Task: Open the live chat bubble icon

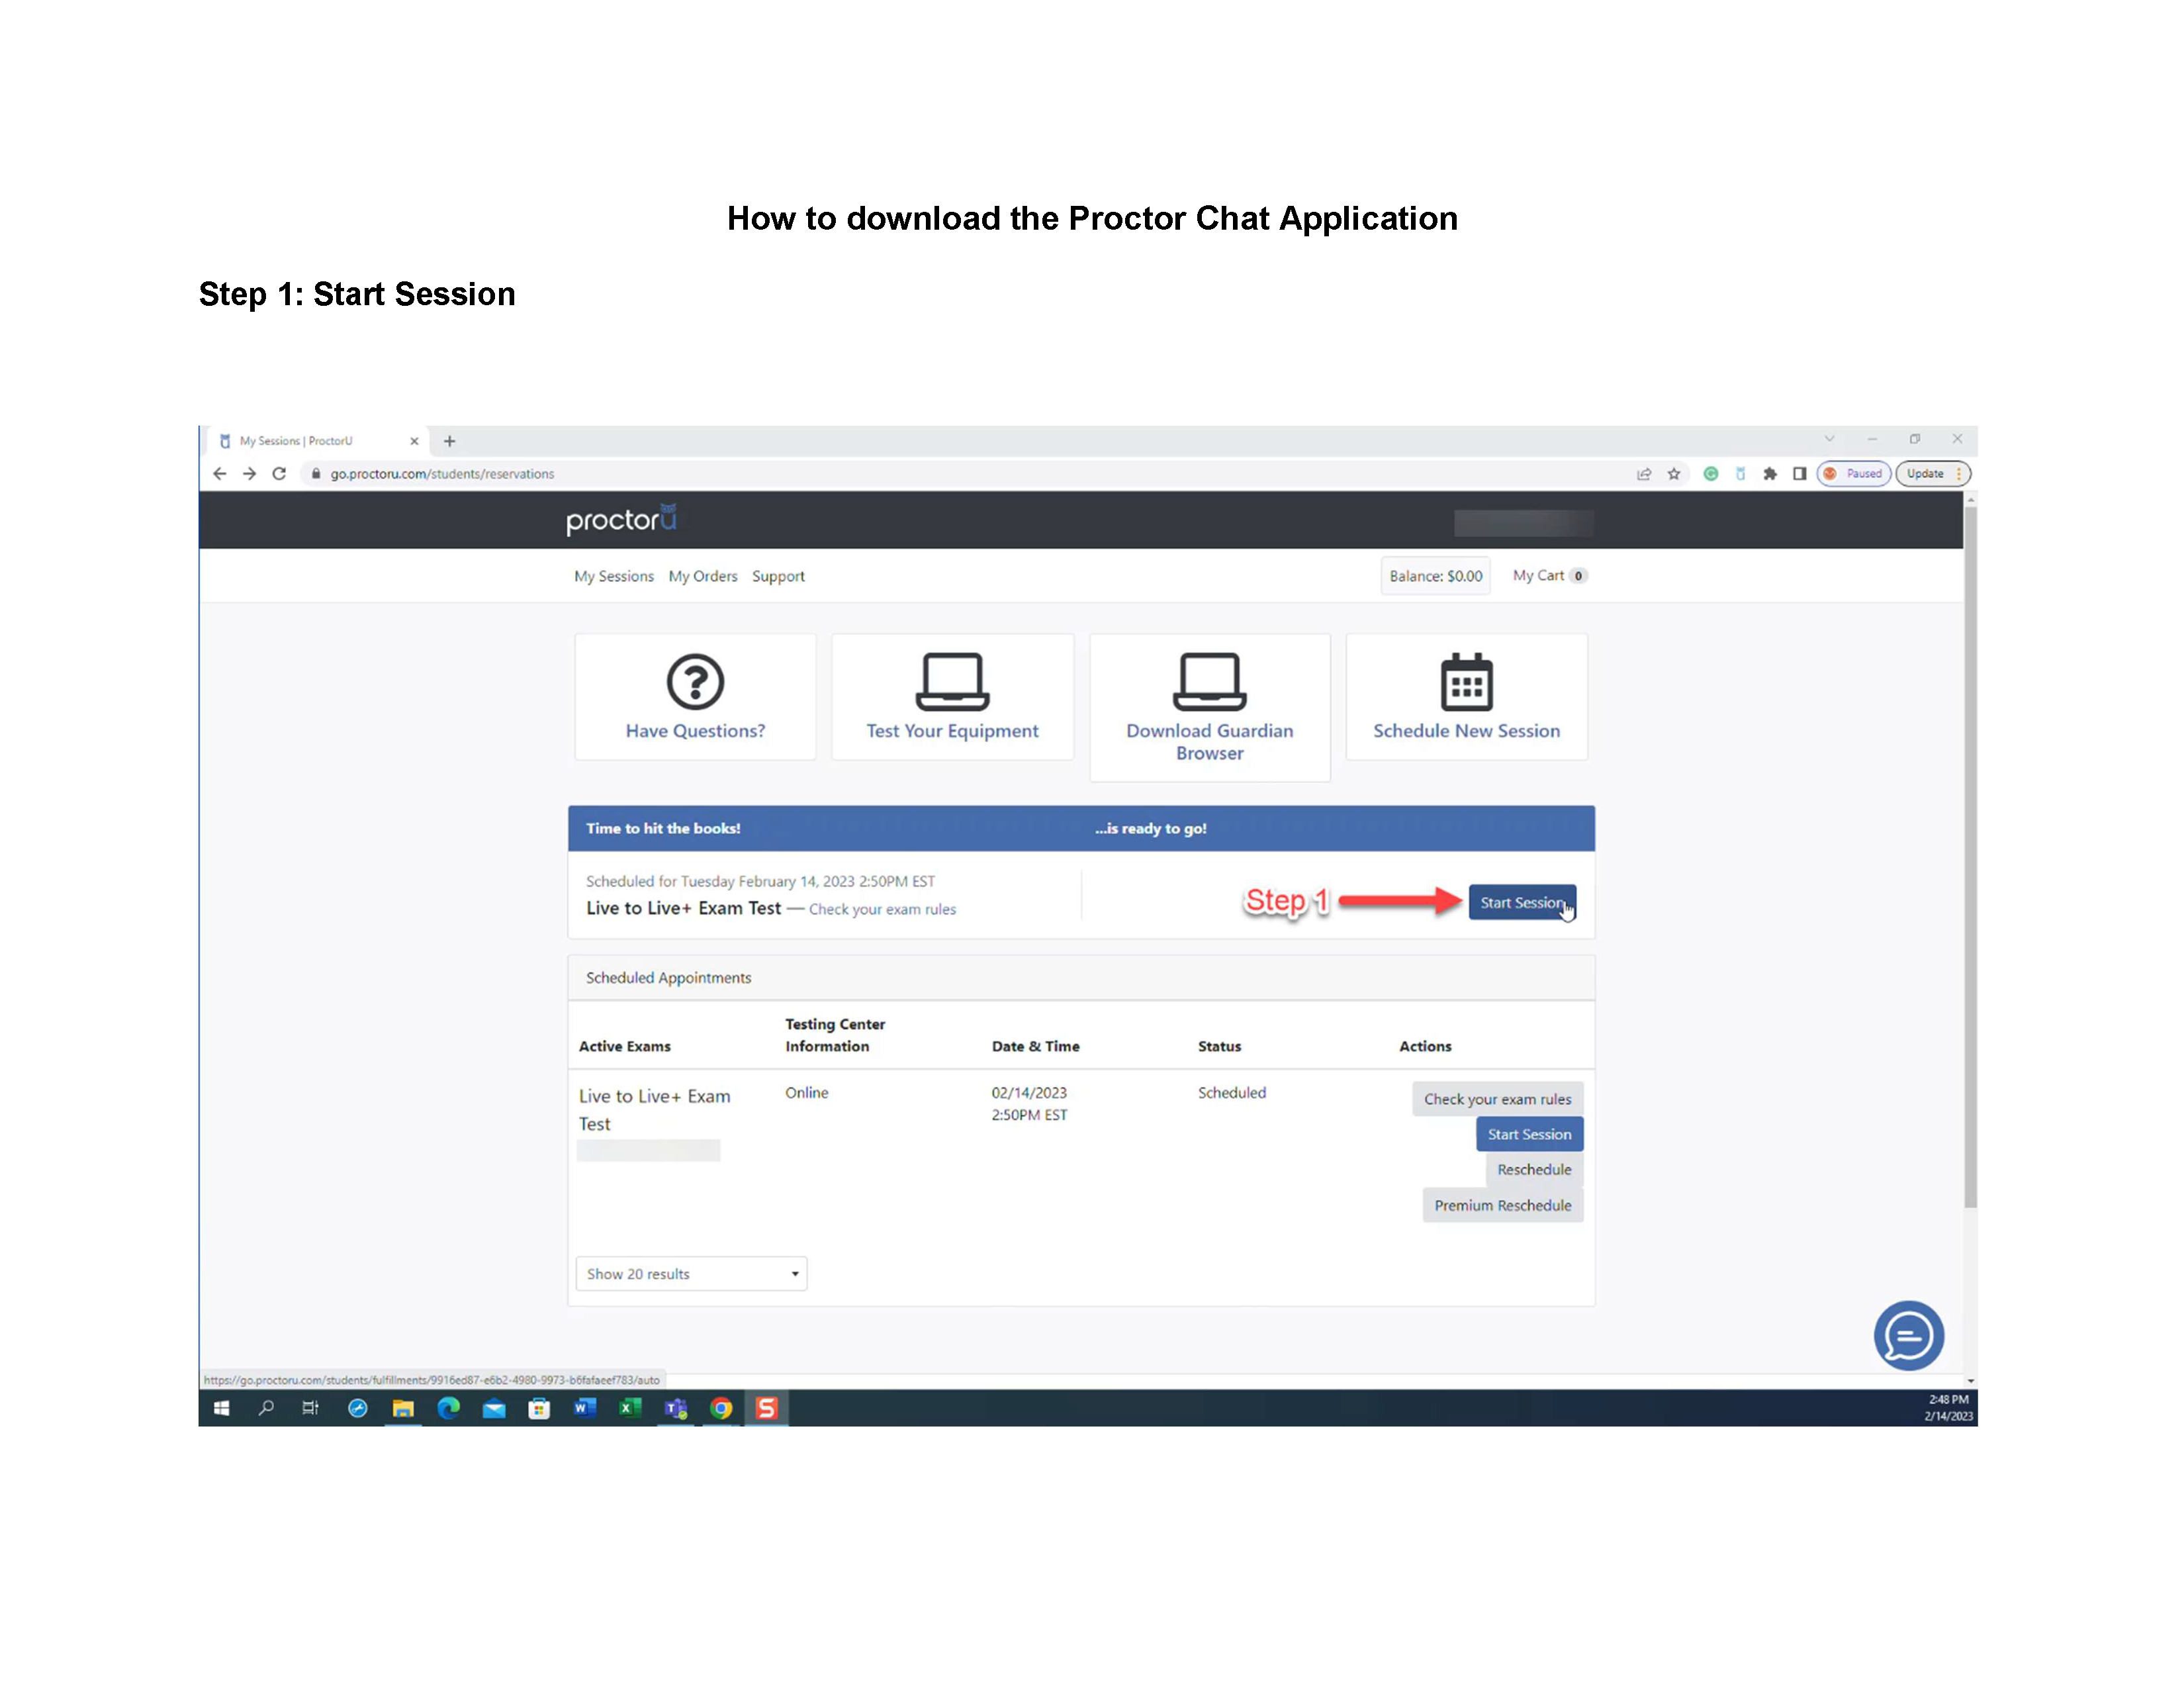Action: pos(1908,1335)
